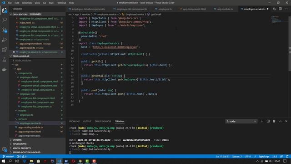Open the Search view in activity bar
The width and height of the screenshot is (291, 164).
(5, 20)
